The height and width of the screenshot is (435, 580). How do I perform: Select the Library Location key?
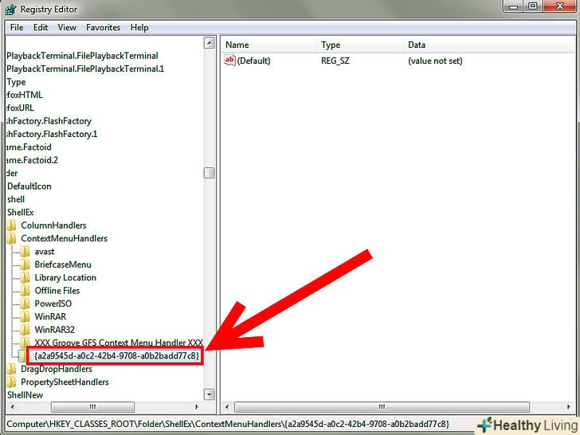coord(65,277)
